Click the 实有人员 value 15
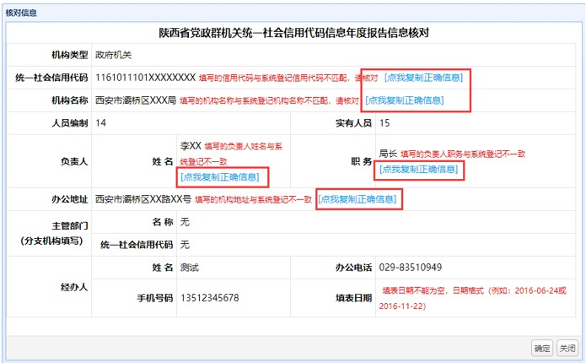 tap(384, 123)
